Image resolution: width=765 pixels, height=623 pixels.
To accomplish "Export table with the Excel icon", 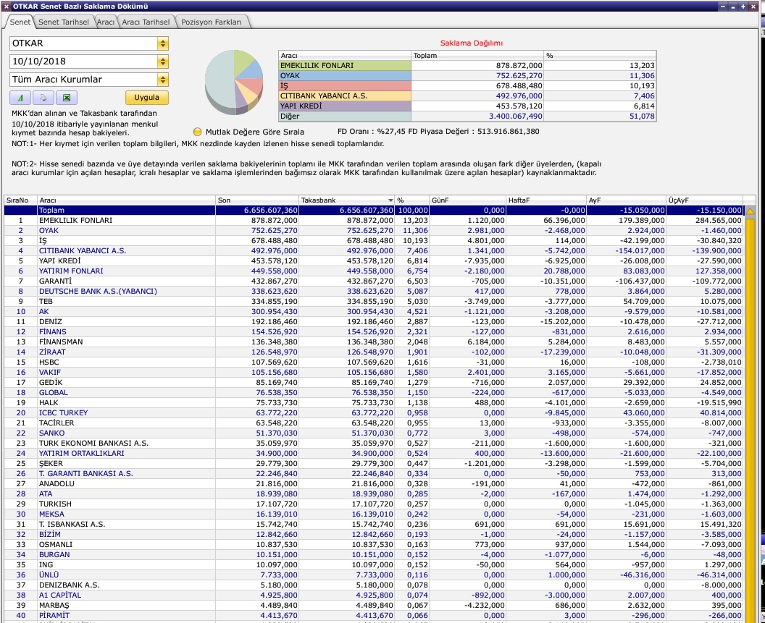I will tap(67, 98).
